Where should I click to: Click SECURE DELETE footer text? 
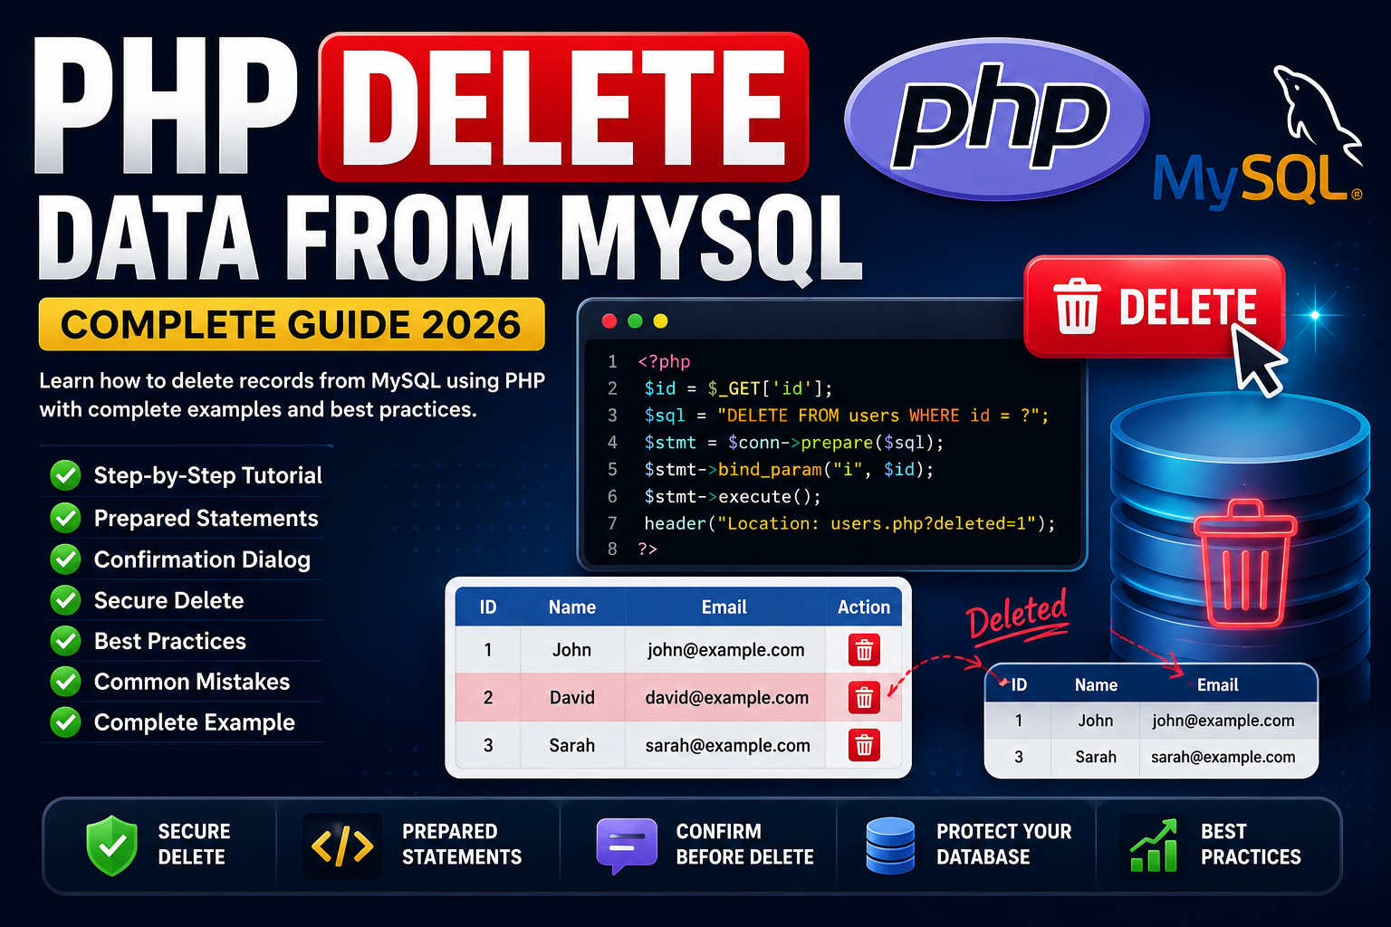[x=194, y=844]
